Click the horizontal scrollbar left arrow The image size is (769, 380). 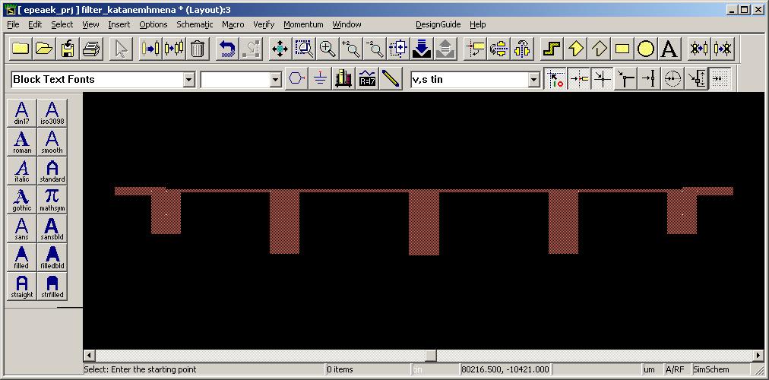click(x=89, y=355)
